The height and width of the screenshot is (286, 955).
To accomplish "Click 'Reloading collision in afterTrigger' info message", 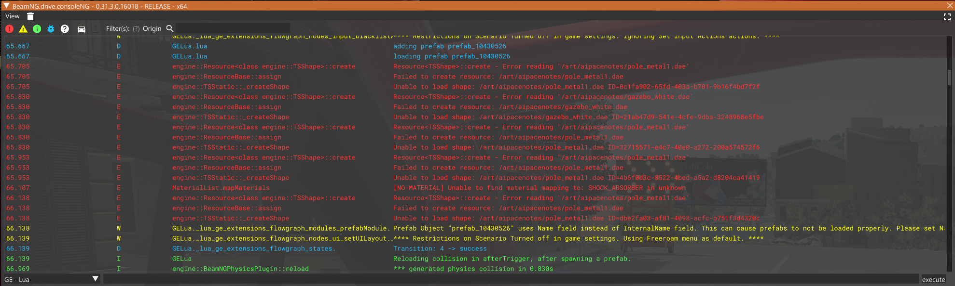I will pos(512,259).
